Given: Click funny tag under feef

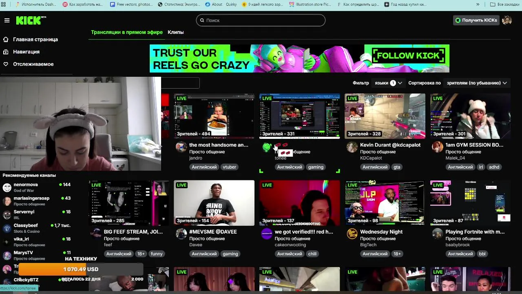Looking at the screenshot, I should coord(157,254).
